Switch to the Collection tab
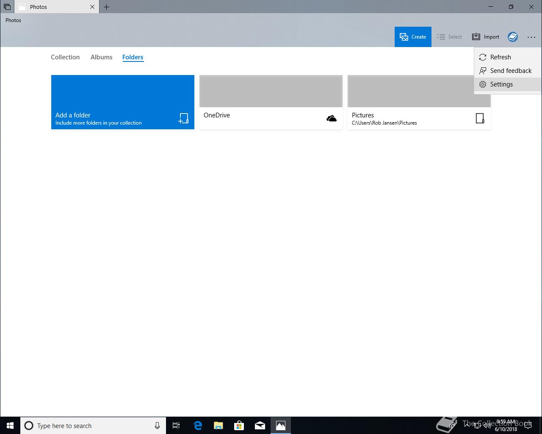This screenshot has height=434, width=542. pos(65,57)
